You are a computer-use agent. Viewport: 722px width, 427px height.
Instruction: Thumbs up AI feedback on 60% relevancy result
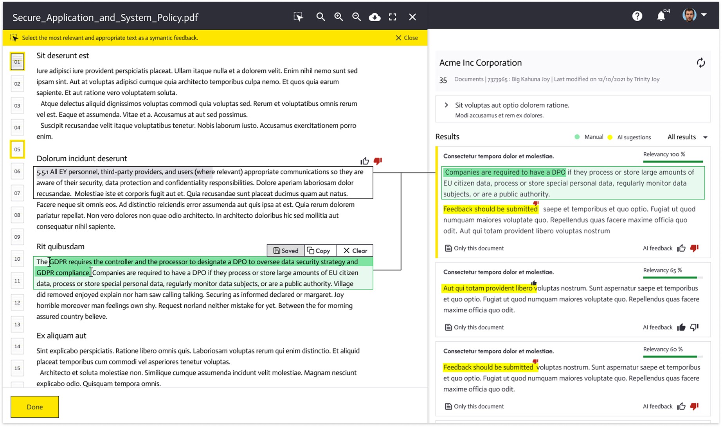tap(681, 406)
